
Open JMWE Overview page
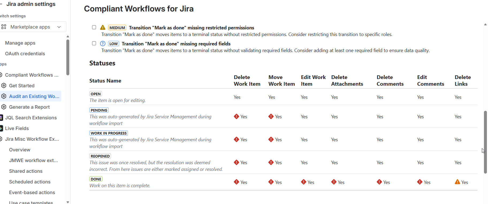click(20, 150)
